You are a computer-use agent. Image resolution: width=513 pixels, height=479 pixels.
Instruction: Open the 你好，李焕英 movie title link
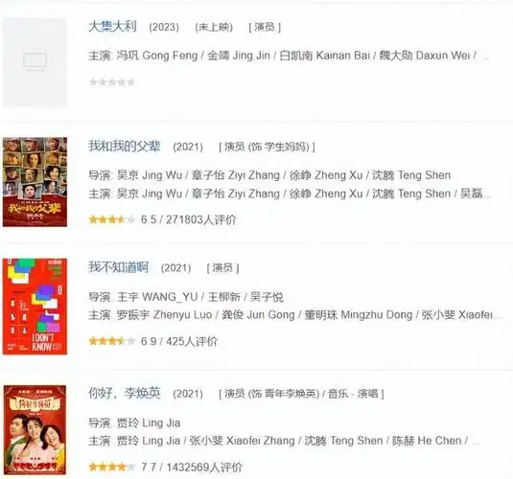pos(125,393)
